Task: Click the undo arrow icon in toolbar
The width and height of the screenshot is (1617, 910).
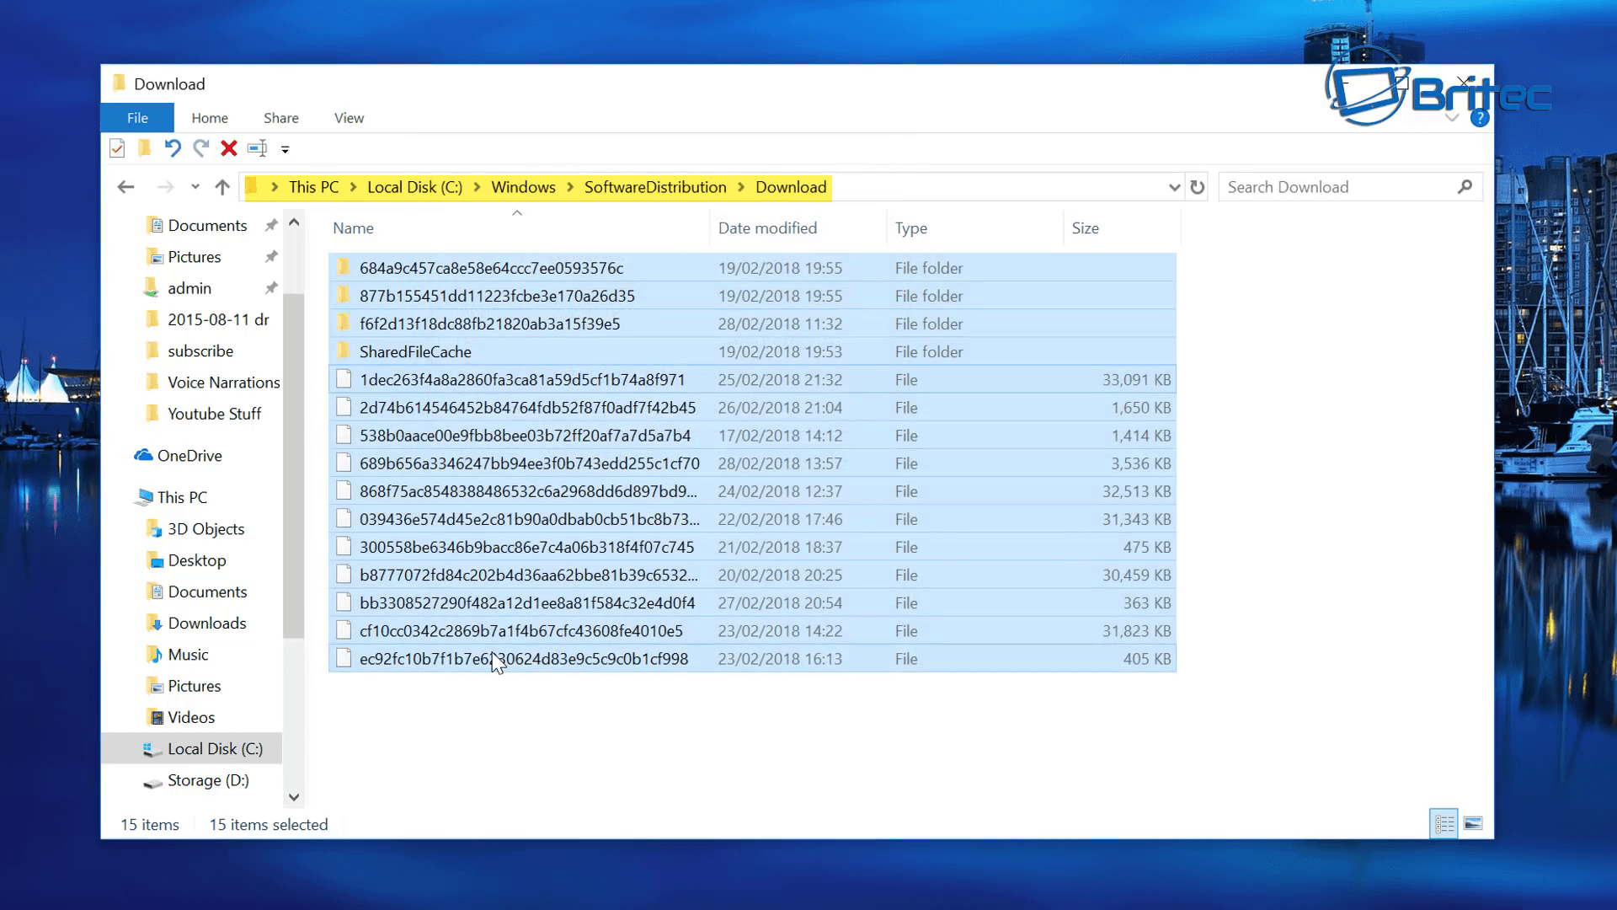Action: click(172, 147)
